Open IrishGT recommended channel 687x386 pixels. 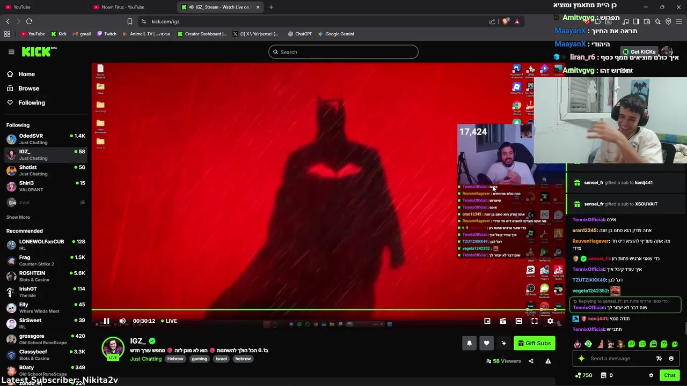coord(45,292)
